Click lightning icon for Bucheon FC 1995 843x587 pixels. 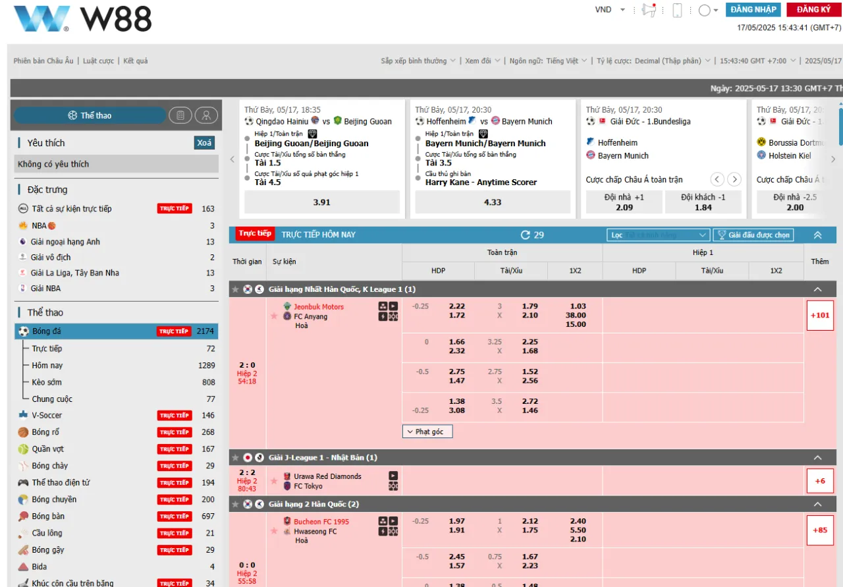tap(383, 531)
